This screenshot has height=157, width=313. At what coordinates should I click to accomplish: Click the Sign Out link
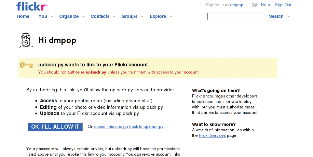coord(283,5)
